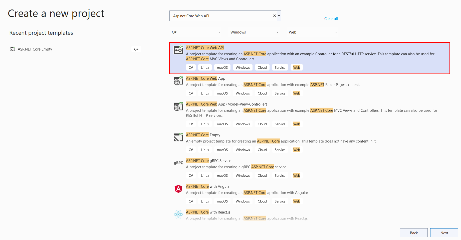Click the ASP.NET Core Web App globe icon
Viewport: 461px width, 240px height.
click(178, 80)
